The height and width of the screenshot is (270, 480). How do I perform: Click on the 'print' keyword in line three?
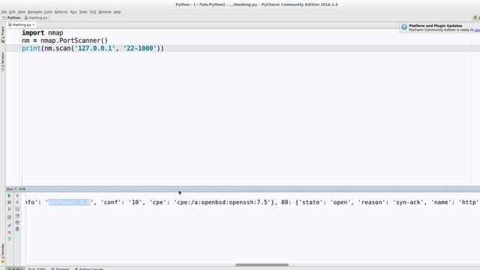pyautogui.click(x=31, y=48)
